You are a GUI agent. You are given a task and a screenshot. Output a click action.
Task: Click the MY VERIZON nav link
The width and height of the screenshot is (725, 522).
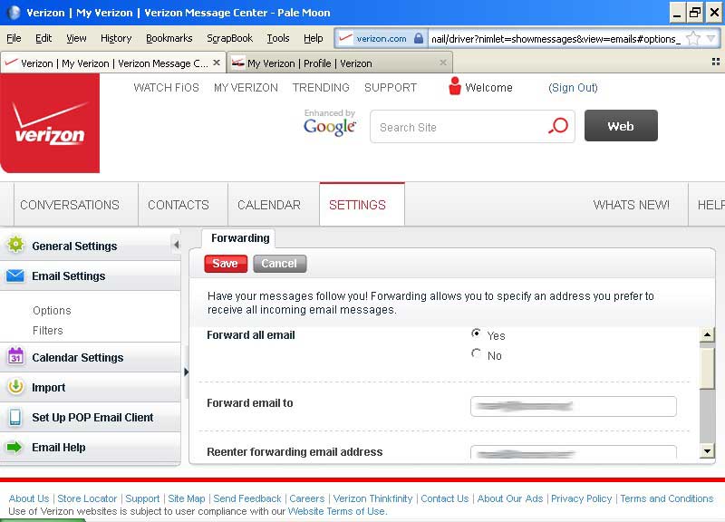point(246,87)
